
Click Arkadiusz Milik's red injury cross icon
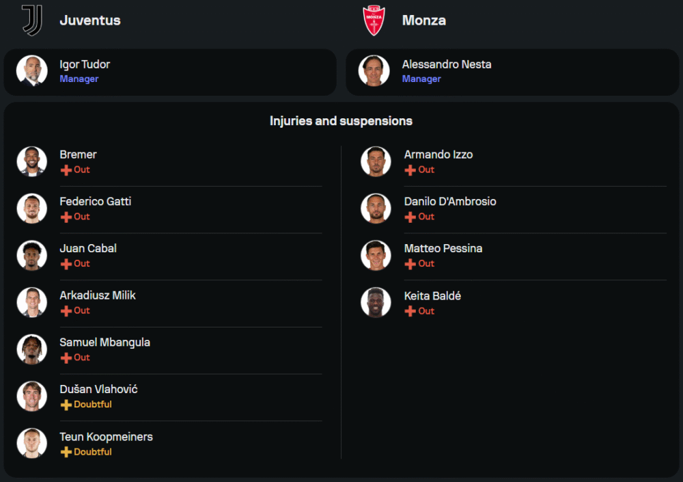(x=66, y=311)
